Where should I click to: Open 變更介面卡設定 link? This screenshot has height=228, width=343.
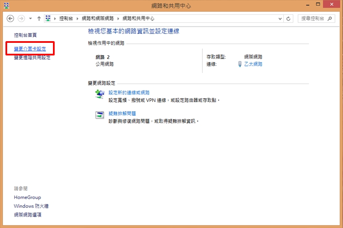pyautogui.click(x=30, y=49)
